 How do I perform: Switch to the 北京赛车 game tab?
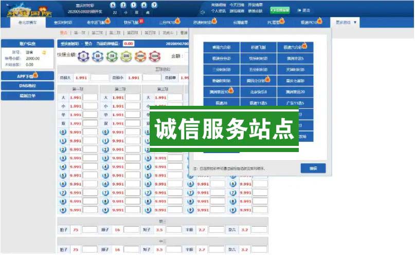pyautogui.click(x=28, y=23)
